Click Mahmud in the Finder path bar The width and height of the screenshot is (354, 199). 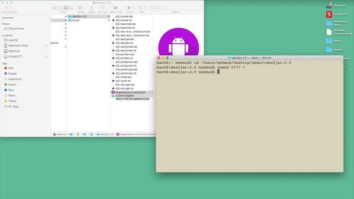click(60, 134)
